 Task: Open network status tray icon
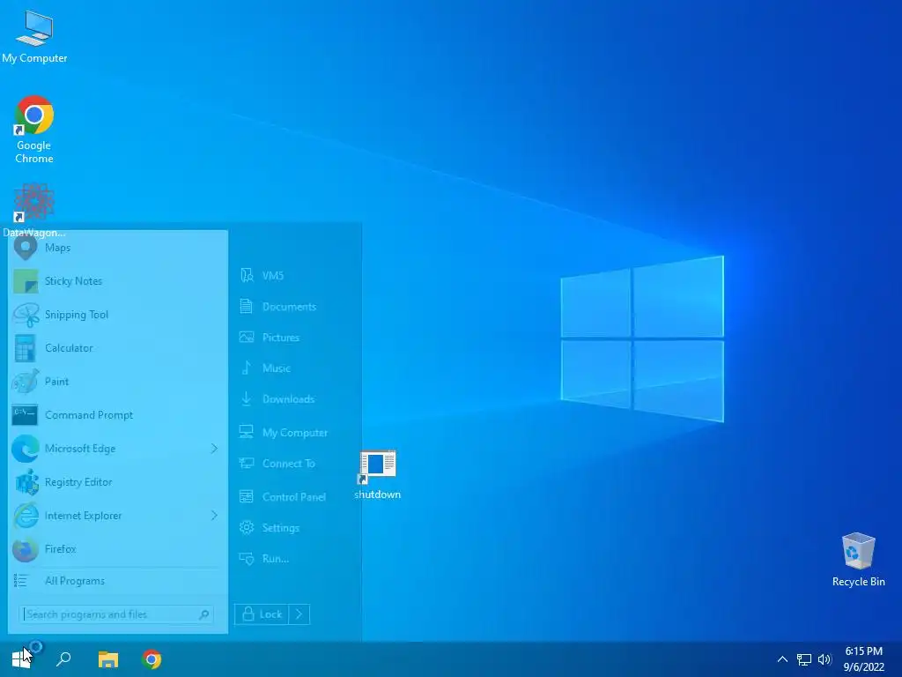pos(803,659)
